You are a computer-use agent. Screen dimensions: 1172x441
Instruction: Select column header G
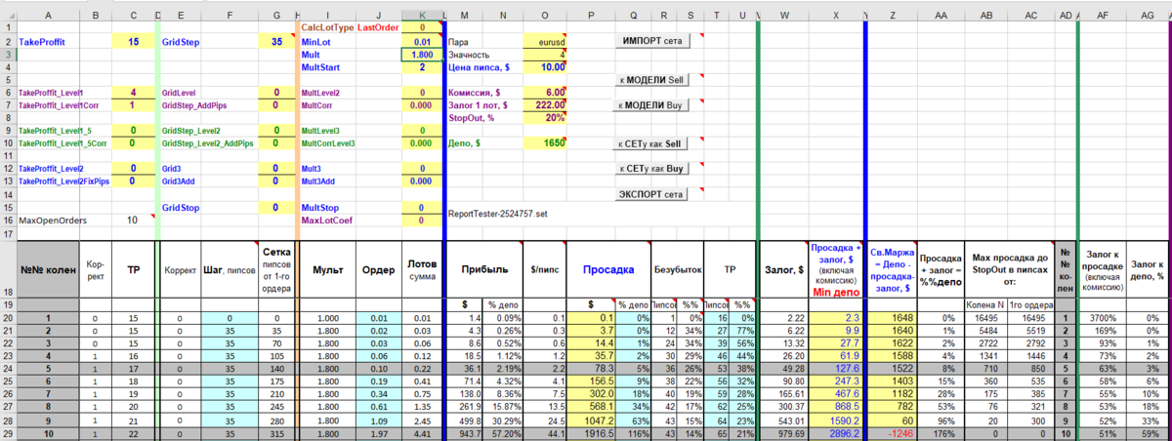(277, 16)
